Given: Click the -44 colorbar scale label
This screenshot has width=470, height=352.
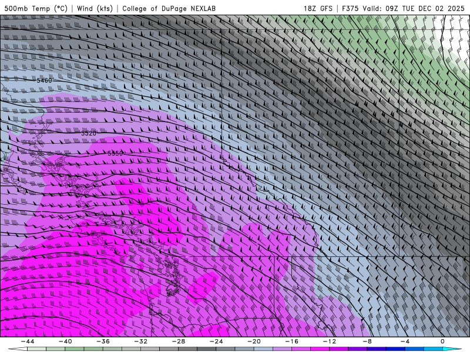Looking at the screenshot, I should 28,341.
